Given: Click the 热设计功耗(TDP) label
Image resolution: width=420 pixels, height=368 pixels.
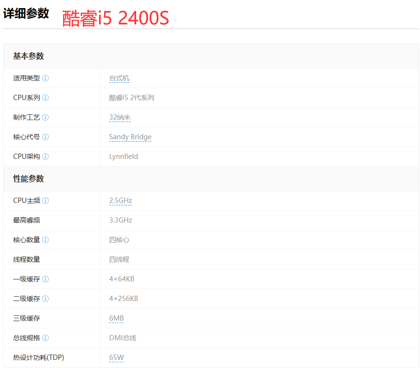Looking at the screenshot, I should (x=39, y=357).
